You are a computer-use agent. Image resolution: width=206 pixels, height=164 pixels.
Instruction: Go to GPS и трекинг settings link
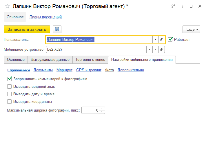(89, 70)
